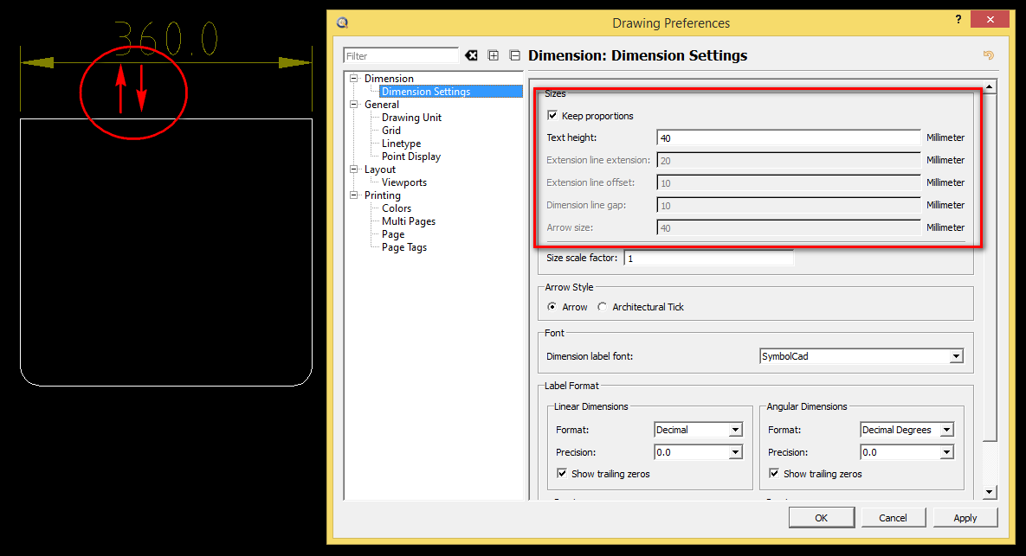Uncheck Keep proportions checkbox
Viewport: 1026px width, 556px height.
point(552,116)
